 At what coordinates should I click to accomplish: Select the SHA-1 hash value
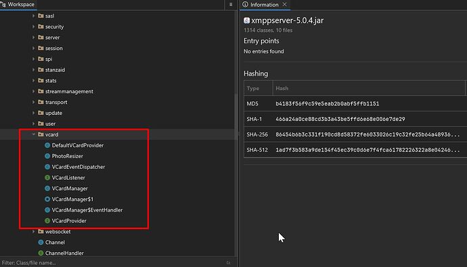click(x=340, y=119)
